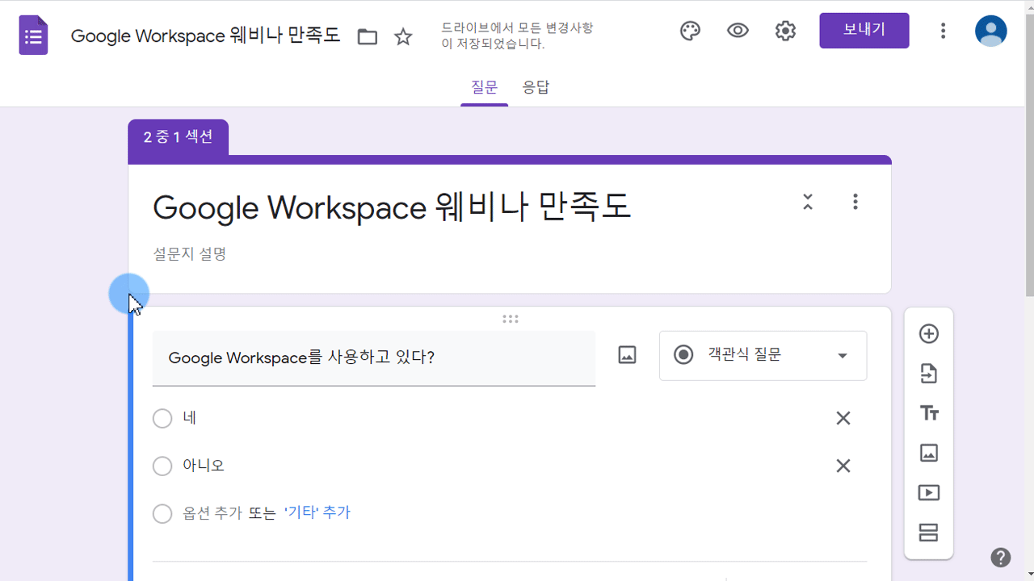
Task: Remove the 아니오 option
Action: [x=843, y=466]
